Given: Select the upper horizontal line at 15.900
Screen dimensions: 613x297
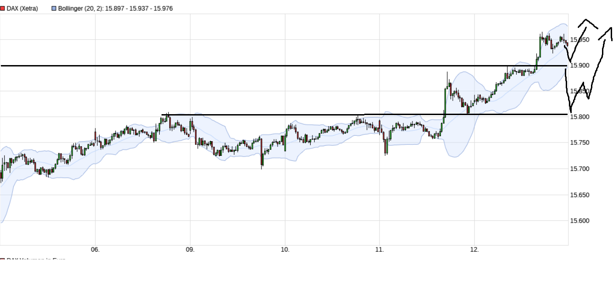Looking at the screenshot, I should click(x=275, y=66).
